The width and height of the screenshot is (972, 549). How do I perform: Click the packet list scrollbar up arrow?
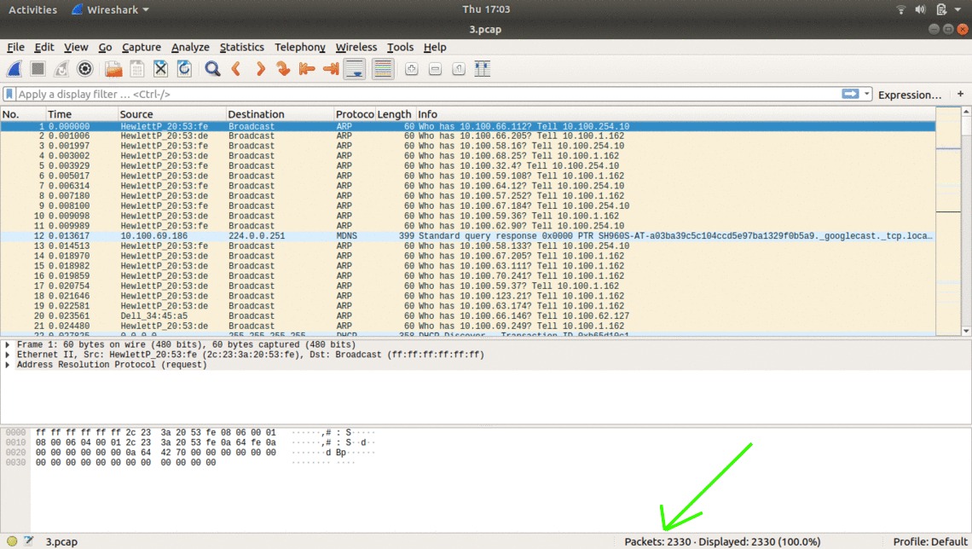966,113
